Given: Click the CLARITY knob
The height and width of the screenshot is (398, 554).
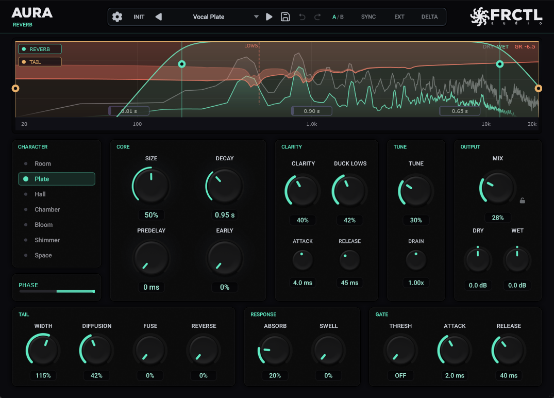Looking at the screenshot, I should tap(303, 191).
